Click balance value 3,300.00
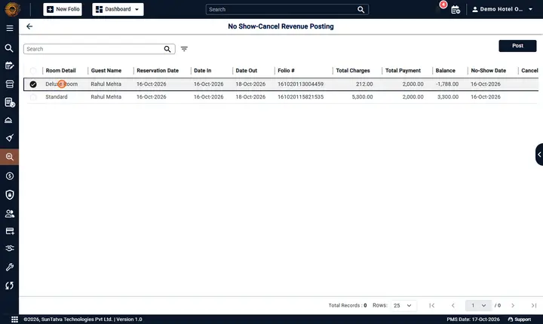 point(448,97)
